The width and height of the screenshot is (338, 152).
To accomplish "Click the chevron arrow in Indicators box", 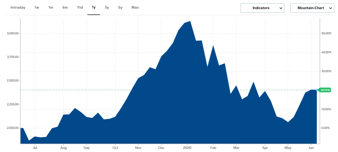I will click(x=281, y=8).
